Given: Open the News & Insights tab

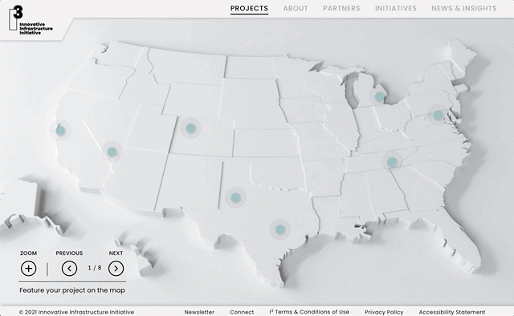Looking at the screenshot, I should [x=464, y=9].
